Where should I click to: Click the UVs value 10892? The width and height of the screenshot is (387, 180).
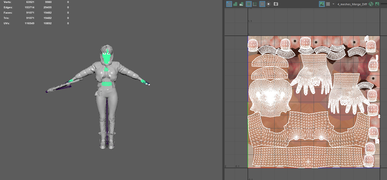coord(47,23)
